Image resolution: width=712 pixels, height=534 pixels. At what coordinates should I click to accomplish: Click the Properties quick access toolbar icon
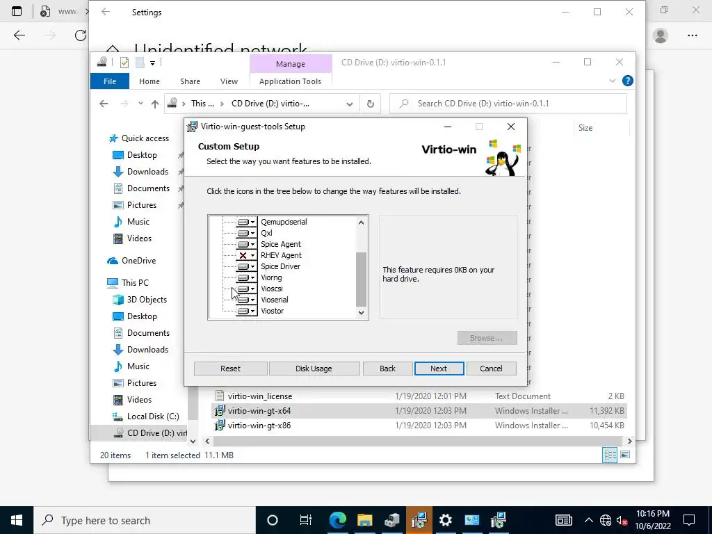coord(124,63)
